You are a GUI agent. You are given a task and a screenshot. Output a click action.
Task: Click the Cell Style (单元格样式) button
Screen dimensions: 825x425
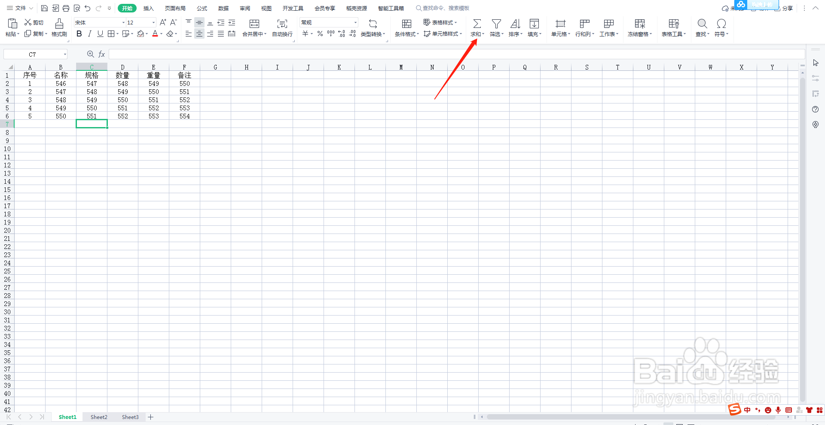443,34
